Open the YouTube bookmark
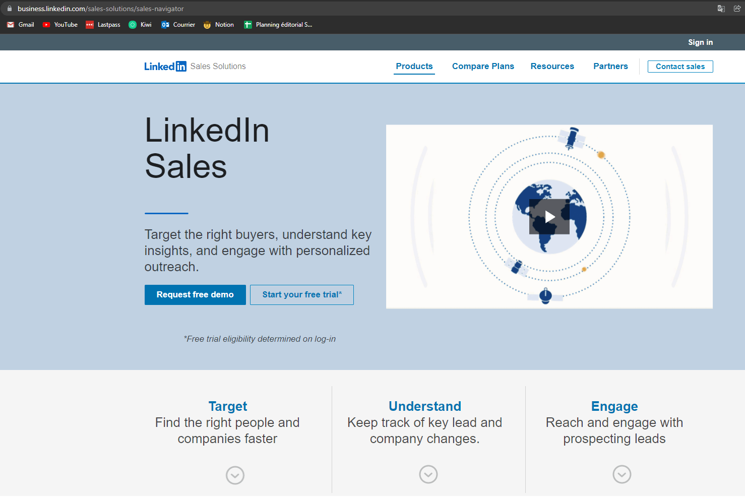The height and width of the screenshot is (497, 745). pos(60,24)
